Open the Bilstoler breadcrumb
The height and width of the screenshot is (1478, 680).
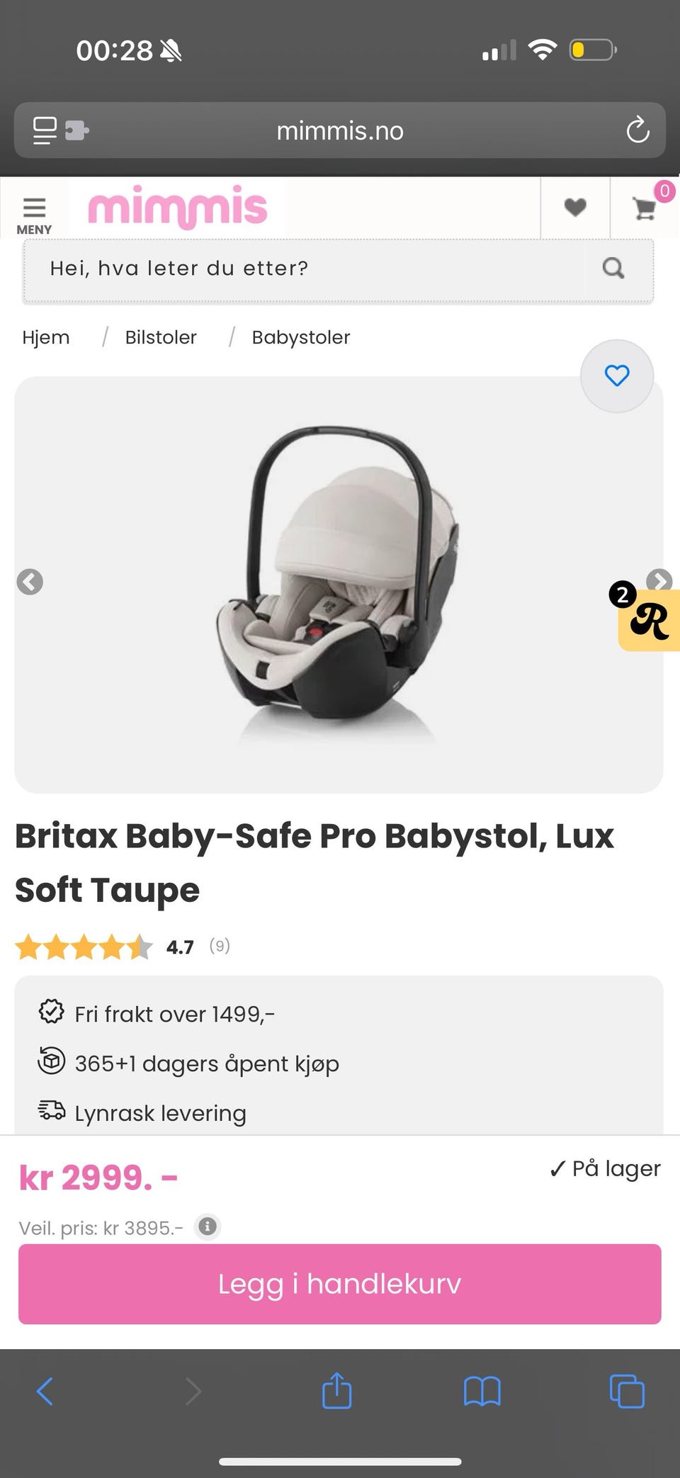tap(161, 337)
